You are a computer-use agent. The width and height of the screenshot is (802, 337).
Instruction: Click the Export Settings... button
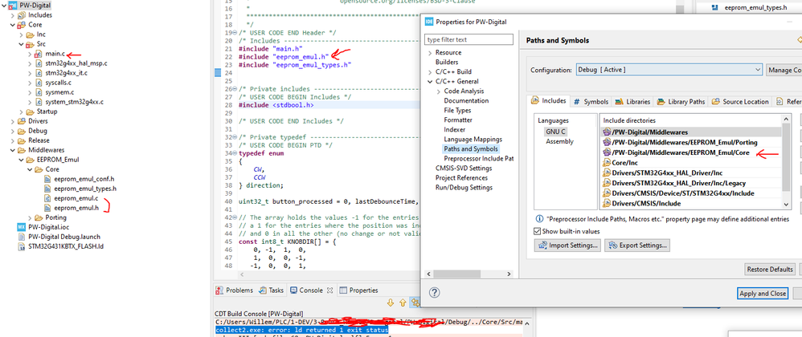click(x=637, y=246)
